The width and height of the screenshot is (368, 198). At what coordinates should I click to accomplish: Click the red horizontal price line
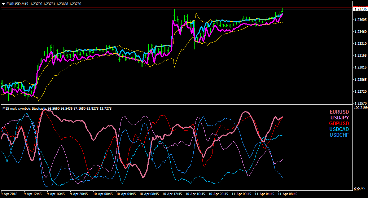pyautogui.click(x=176, y=8)
